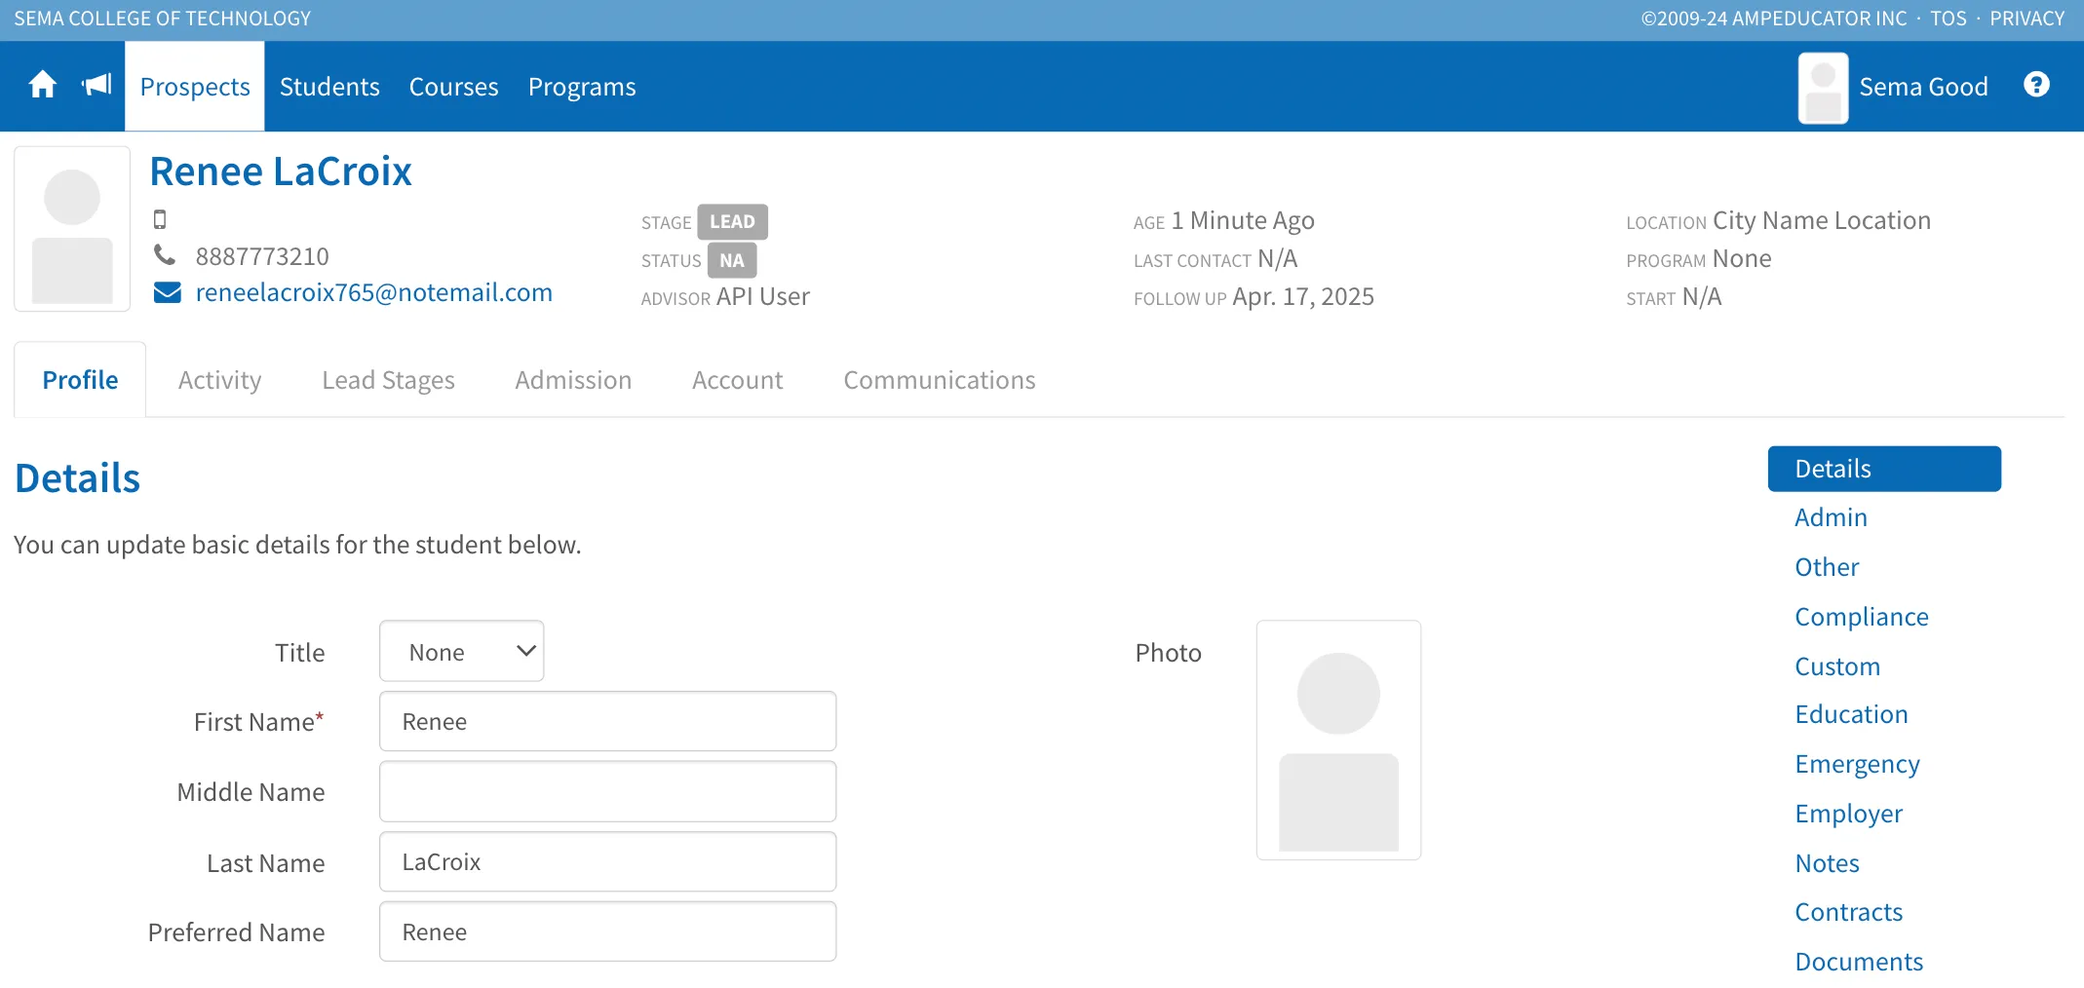Image resolution: width=2084 pixels, height=988 pixels.
Task: Click the Sema Good user avatar
Action: pyautogui.click(x=1823, y=88)
